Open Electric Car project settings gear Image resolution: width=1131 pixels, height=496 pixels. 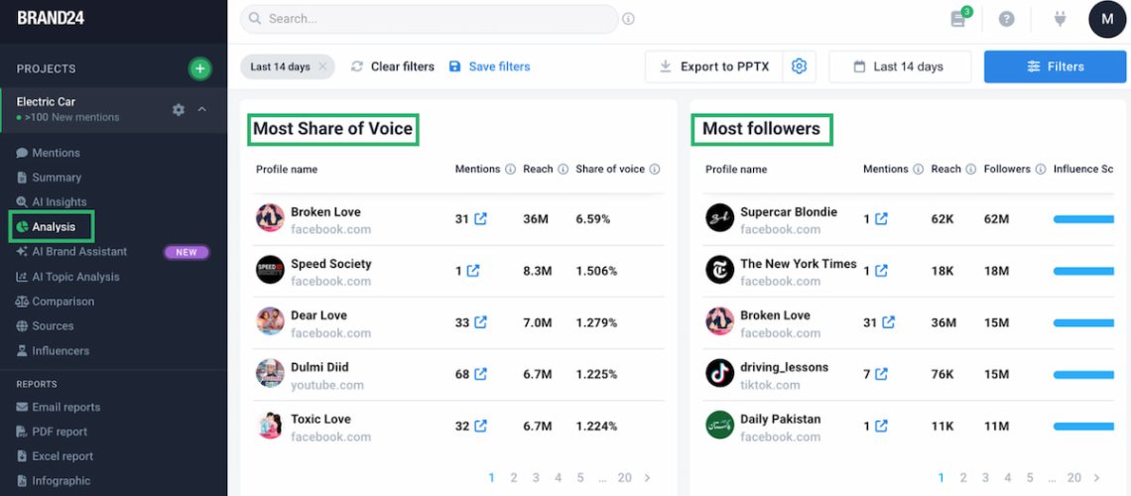(x=179, y=109)
